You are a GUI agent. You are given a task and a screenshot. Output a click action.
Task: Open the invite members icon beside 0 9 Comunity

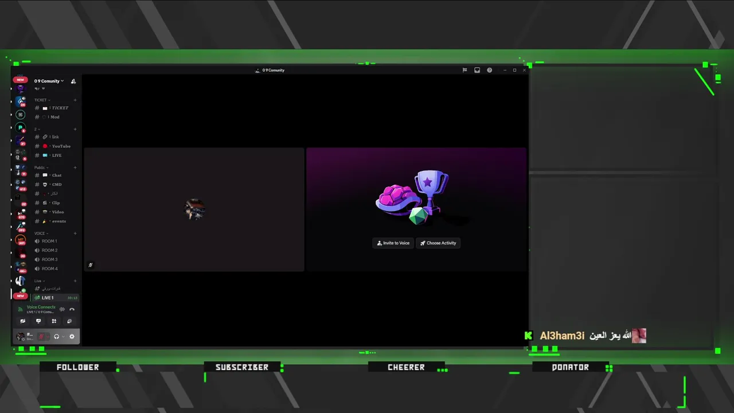73,81
